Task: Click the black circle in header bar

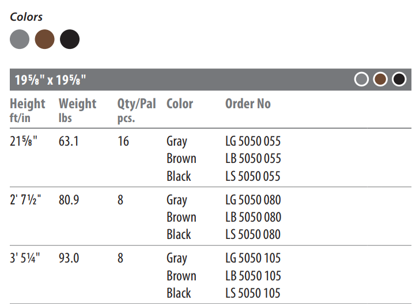Action: 399,79
